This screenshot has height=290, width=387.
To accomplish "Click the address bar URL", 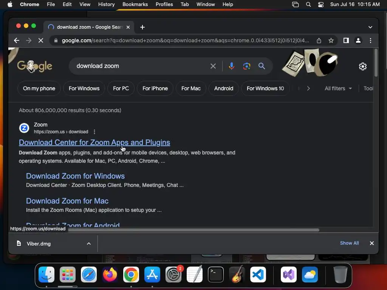I will click(185, 40).
